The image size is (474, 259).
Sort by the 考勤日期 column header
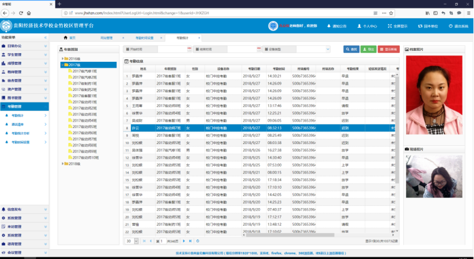coord(254,69)
